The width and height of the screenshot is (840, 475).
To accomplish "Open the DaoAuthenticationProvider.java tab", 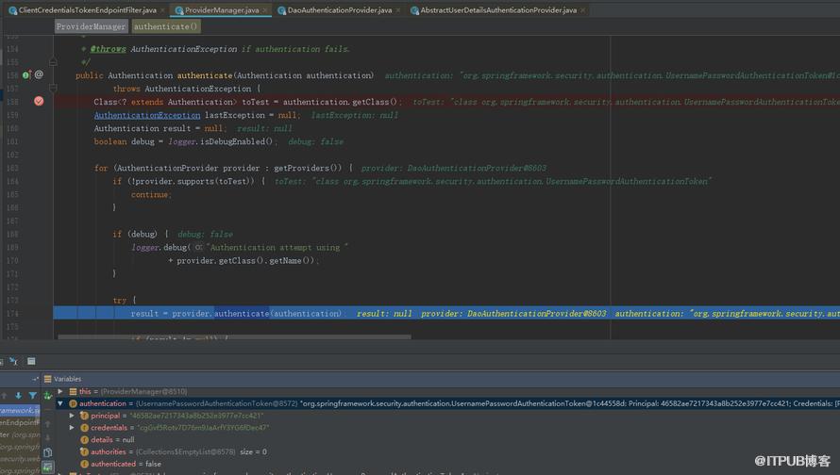I will tap(340, 10).
